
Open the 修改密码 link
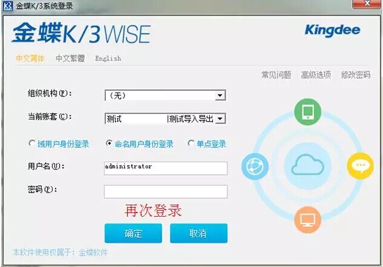point(356,75)
